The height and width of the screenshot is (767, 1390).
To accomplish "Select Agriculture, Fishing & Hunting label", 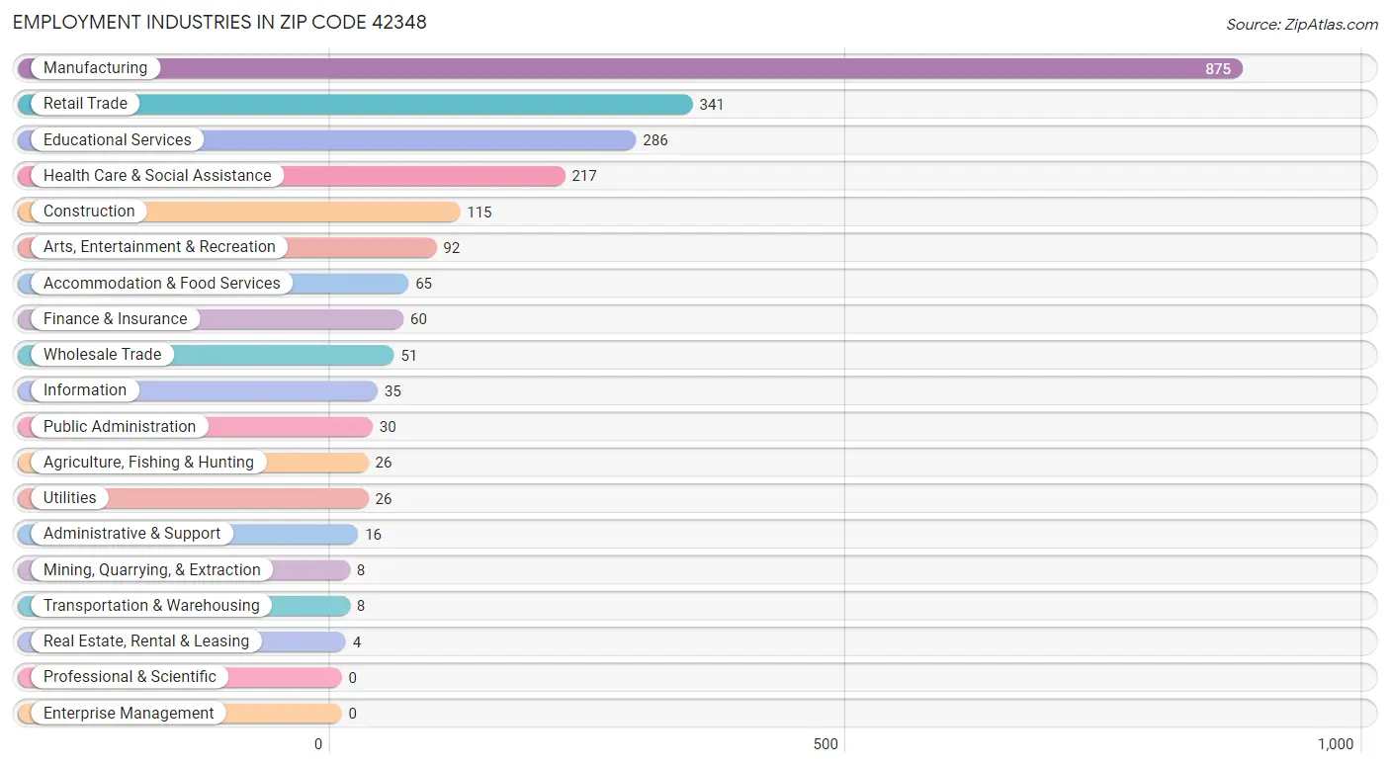I will click(x=148, y=462).
